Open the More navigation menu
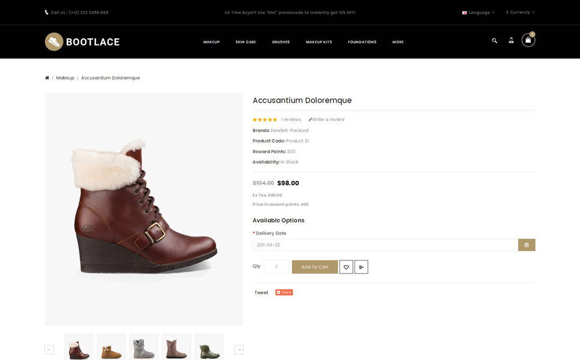 [x=398, y=42]
